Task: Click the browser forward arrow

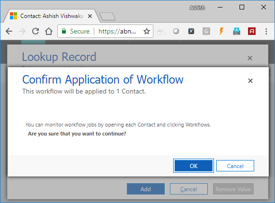Action: pyautogui.click(x=22, y=31)
